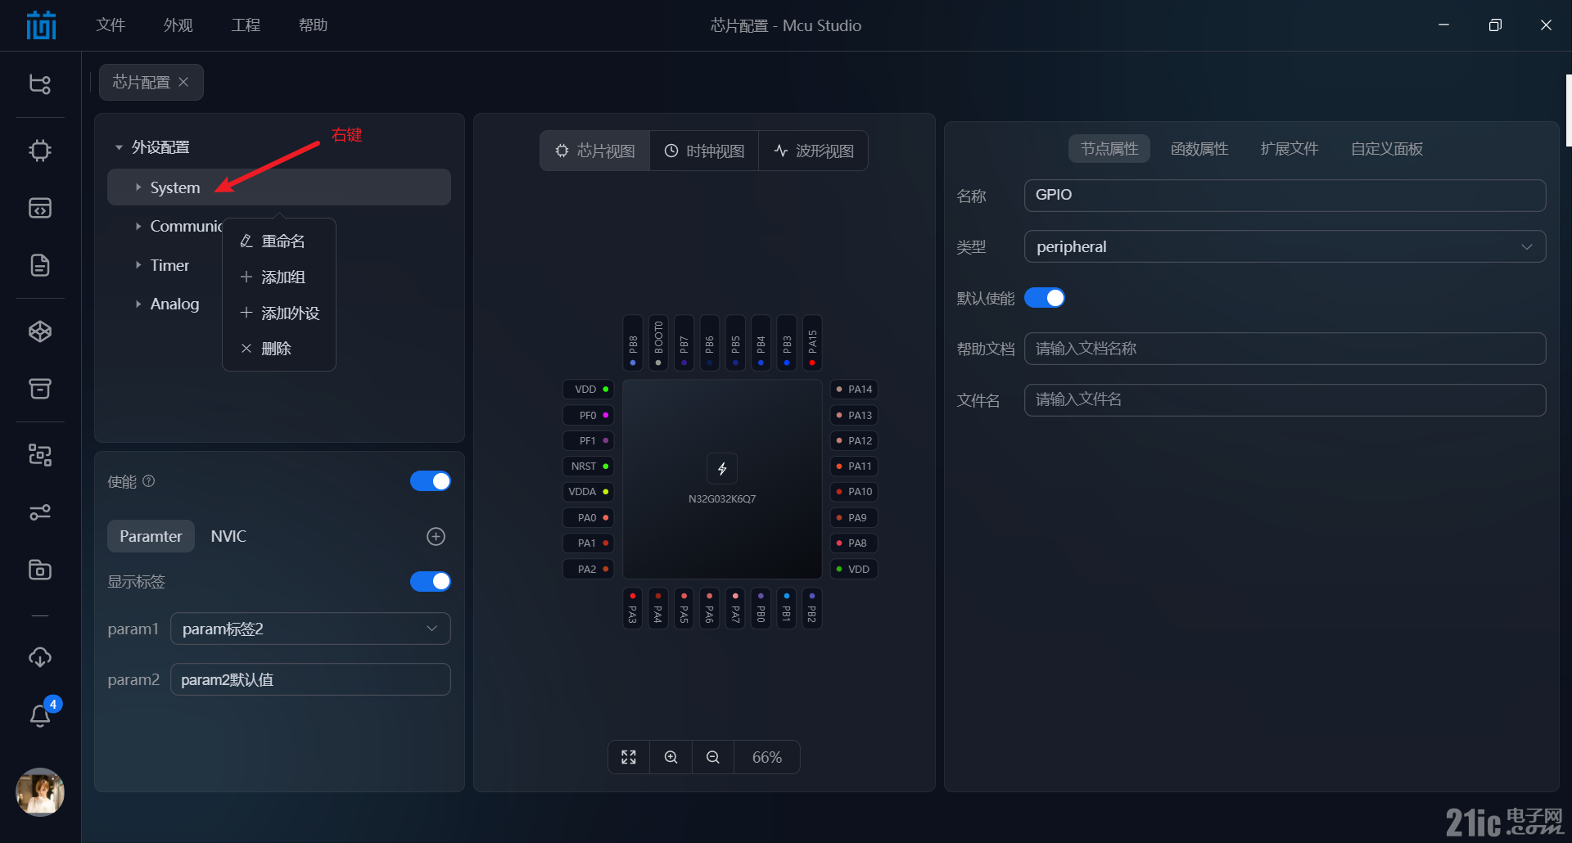Open the sliders settings sidebar icon
This screenshot has height=843, width=1572.
[40, 512]
